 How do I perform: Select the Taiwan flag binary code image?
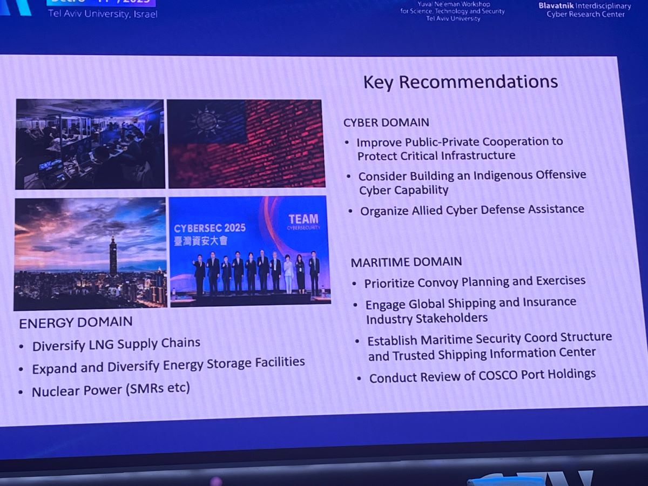click(x=246, y=144)
